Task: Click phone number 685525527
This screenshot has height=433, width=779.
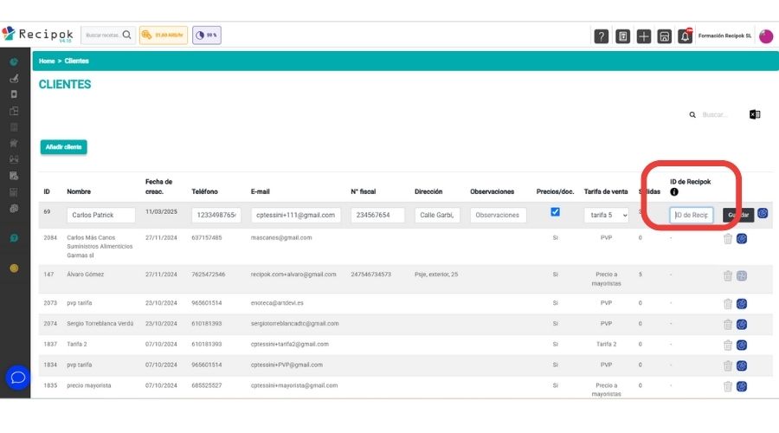Action: point(207,385)
